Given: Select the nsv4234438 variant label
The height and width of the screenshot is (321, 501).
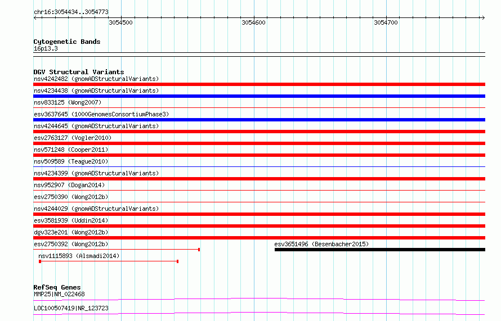Looking at the screenshot, I should pos(96,91).
